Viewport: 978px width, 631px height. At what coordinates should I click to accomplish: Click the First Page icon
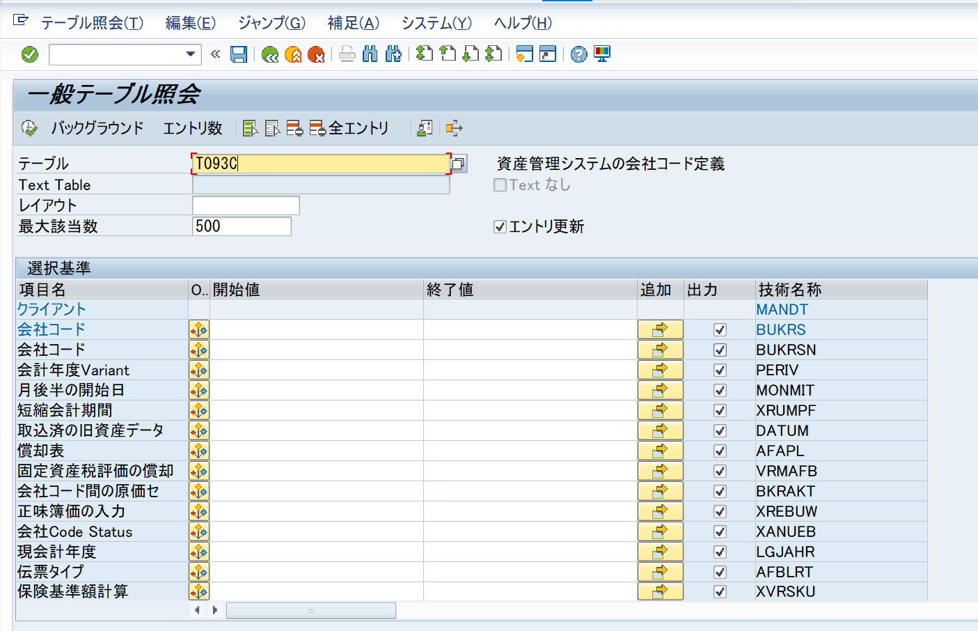coord(425,54)
